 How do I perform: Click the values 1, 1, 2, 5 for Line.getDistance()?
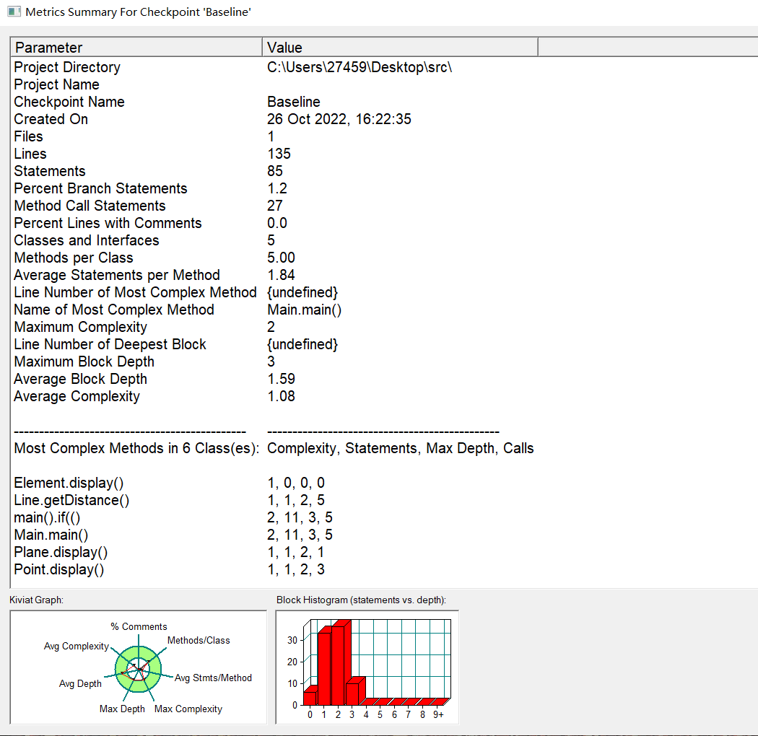pyautogui.click(x=296, y=500)
